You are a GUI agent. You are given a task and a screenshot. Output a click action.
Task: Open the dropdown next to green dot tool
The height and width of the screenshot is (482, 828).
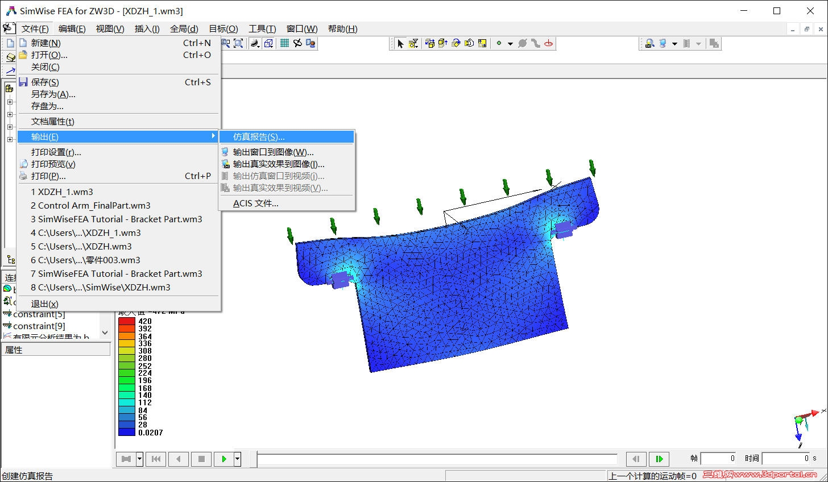pyautogui.click(x=510, y=44)
